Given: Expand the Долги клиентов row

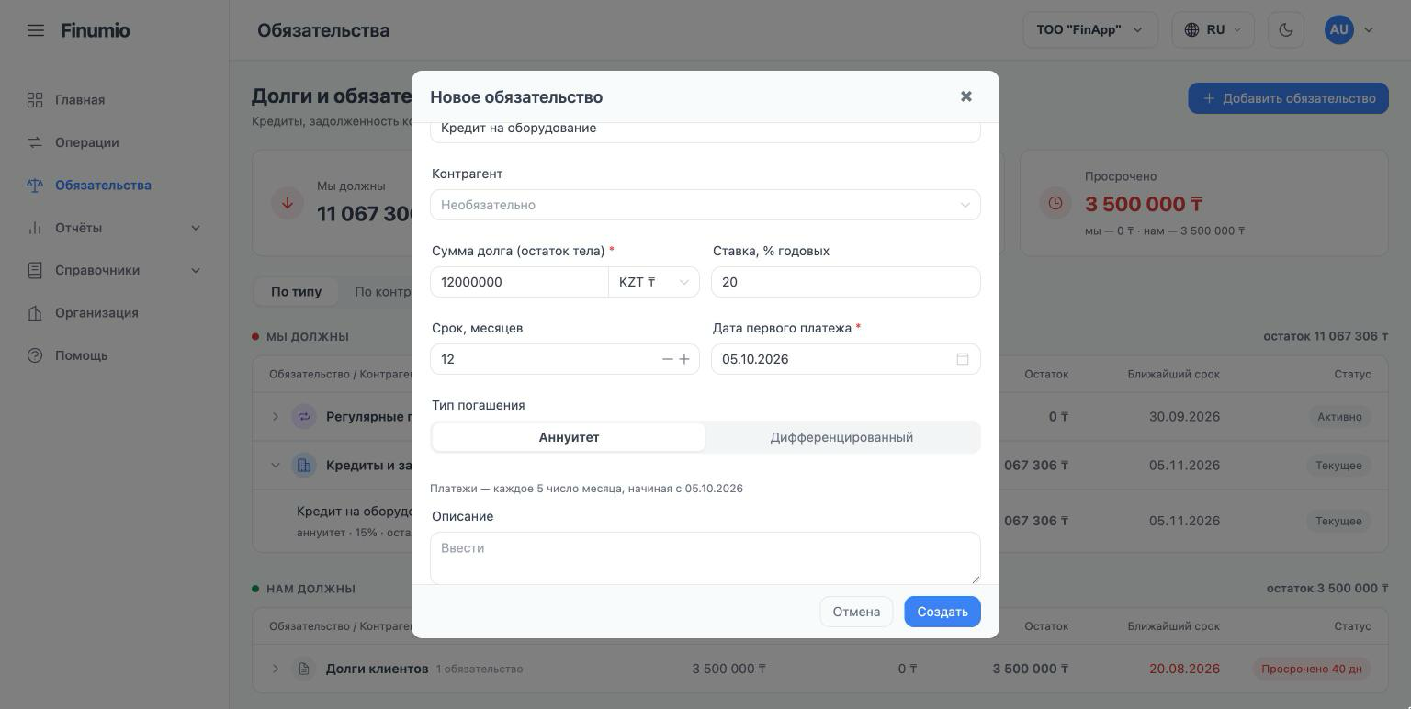Looking at the screenshot, I should click(x=275, y=669).
